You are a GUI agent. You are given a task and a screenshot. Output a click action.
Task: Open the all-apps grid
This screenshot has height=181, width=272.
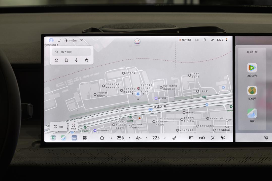coord(85,138)
